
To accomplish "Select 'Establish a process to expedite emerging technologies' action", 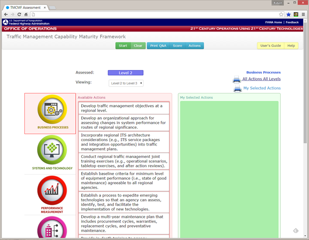I will tap(124, 202).
